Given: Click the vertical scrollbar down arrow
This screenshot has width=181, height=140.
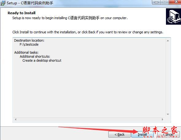Looking at the screenshot, I should click(x=168, y=114).
